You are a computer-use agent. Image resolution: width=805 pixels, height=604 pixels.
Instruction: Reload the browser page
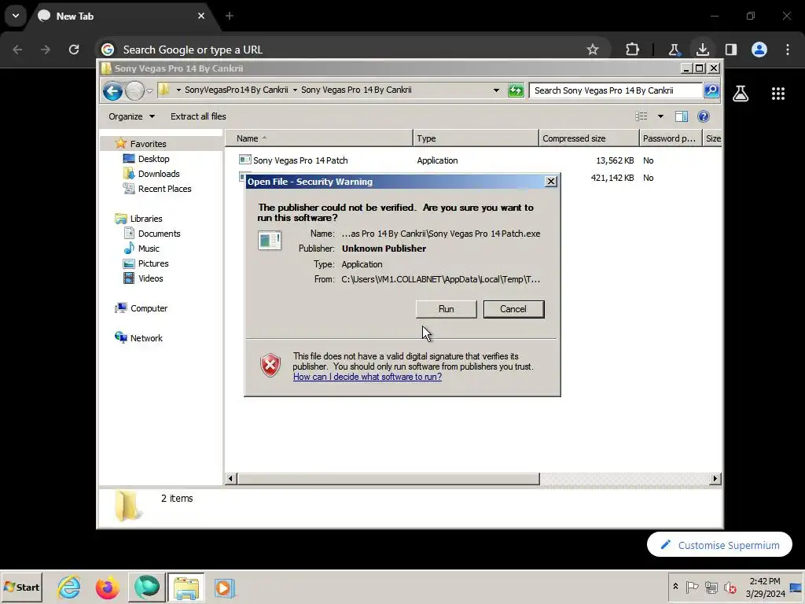[74, 50]
